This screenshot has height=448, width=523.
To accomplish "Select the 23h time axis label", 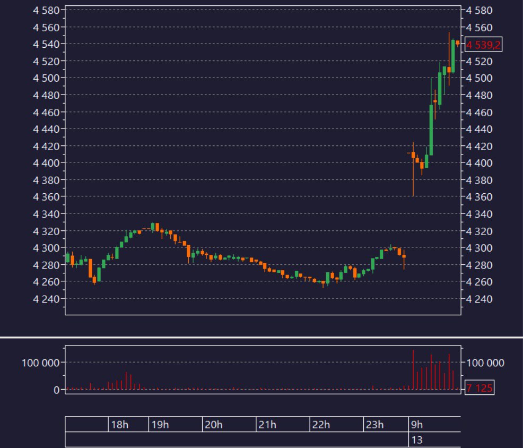I will coord(374,425).
